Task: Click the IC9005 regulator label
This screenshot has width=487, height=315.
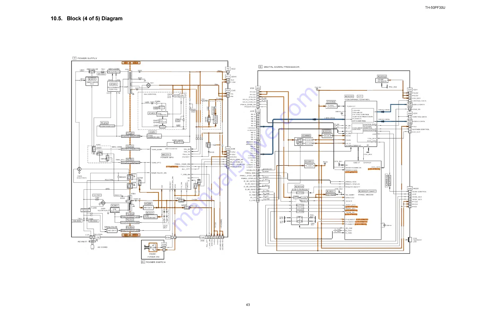Action: (327, 131)
